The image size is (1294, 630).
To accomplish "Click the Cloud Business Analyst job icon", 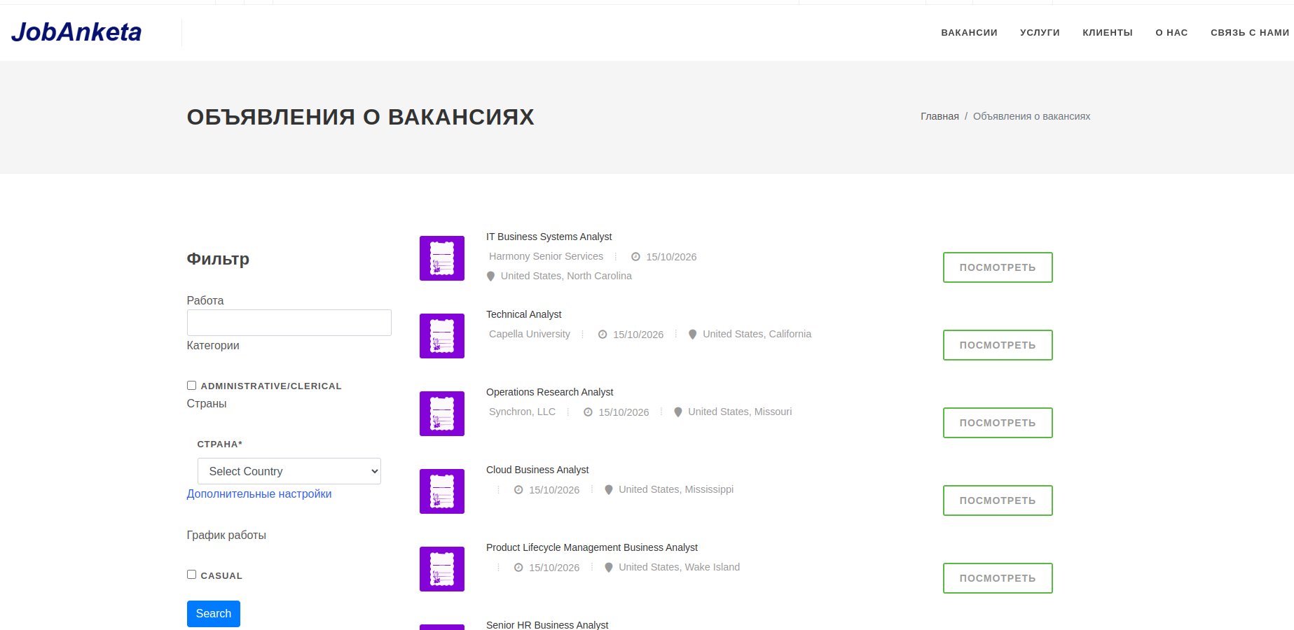I will [x=441, y=491].
